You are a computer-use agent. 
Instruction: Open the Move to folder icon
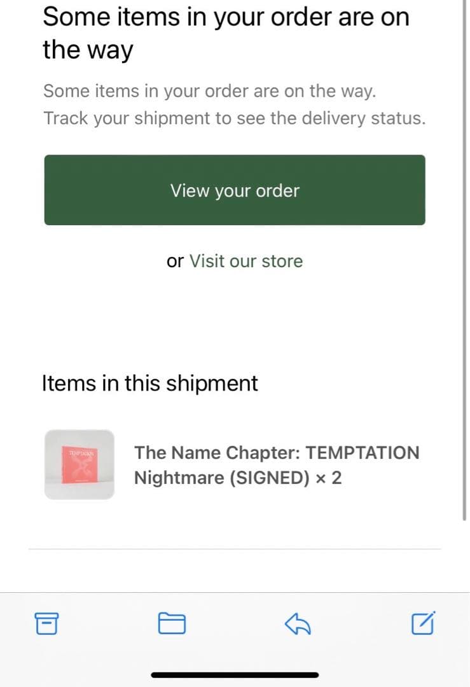pyautogui.click(x=171, y=623)
